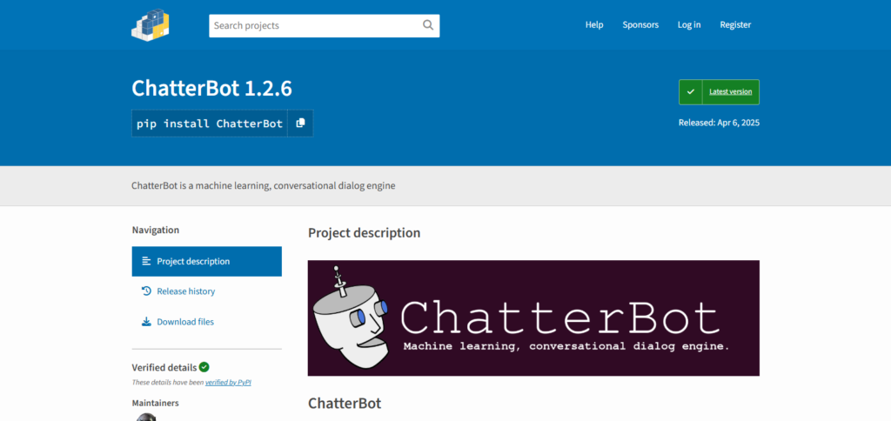Follow the verified by PyPI link
Screen dimensions: 891x421
coord(228,383)
